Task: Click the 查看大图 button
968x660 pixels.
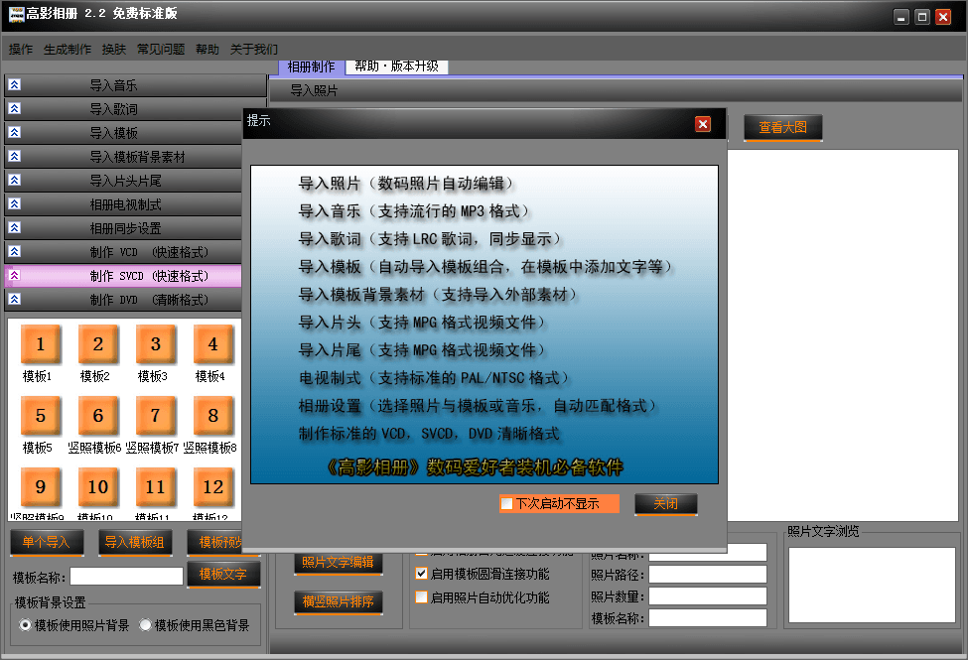Action: point(782,127)
